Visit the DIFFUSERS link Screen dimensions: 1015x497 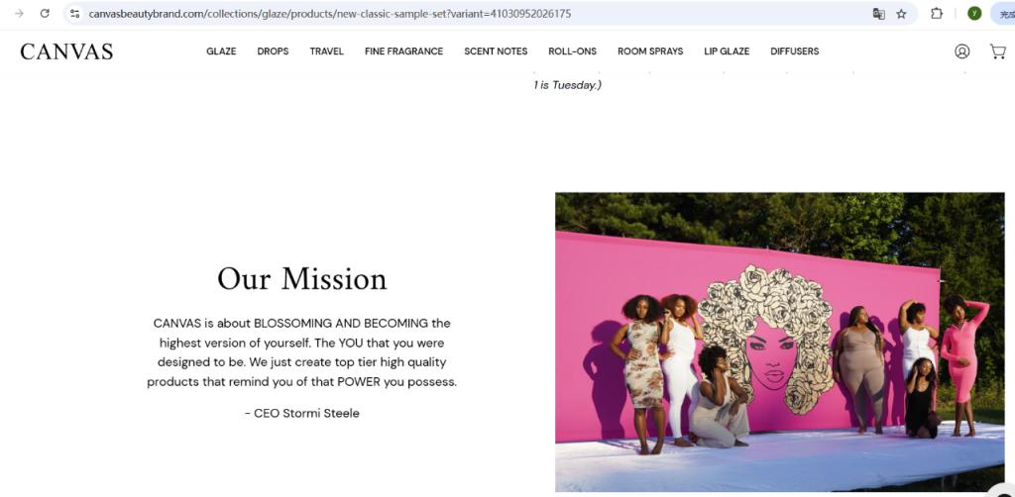click(x=794, y=51)
